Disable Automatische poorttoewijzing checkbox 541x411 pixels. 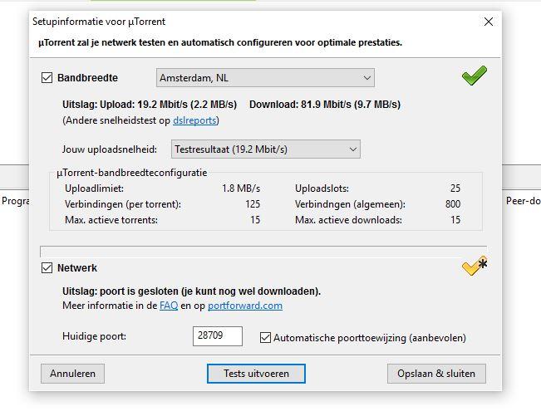266,338
